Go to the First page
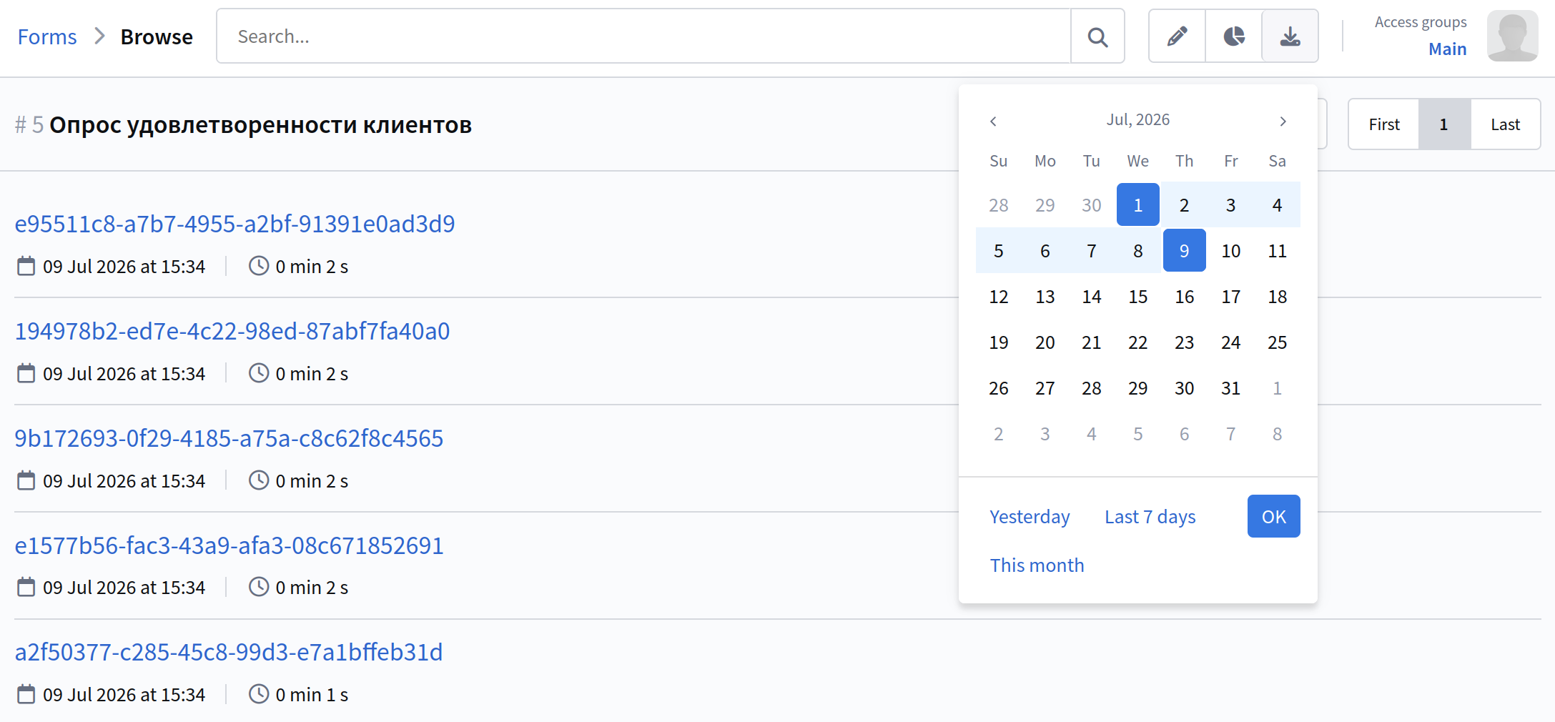Screen dimensions: 1555x722 tap(1384, 124)
